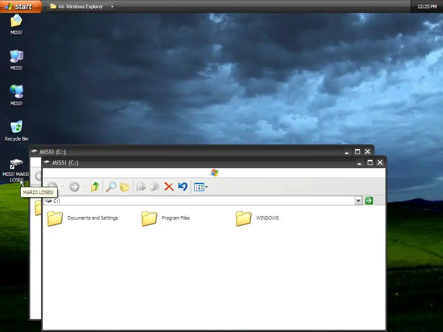Select the Program Files folder icon

coord(149,218)
